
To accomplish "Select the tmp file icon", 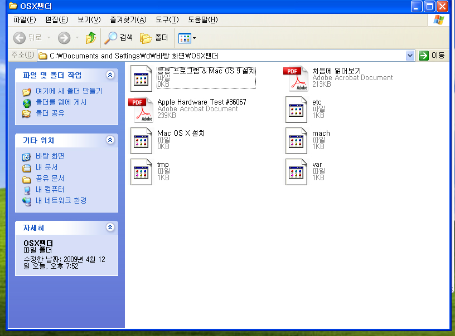I will tap(141, 172).
